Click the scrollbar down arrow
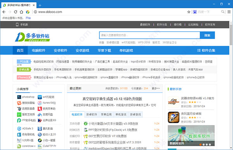This screenshot has height=150, width=233. click(231, 148)
